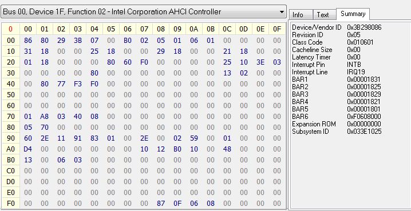
Task: Click byte 31 in row 10
Action: point(28,51)
